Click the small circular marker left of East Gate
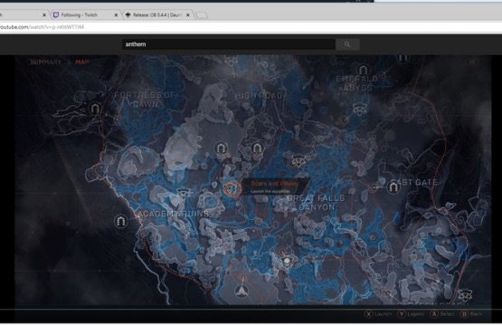502x326 pixels. [x=374, y=187]
